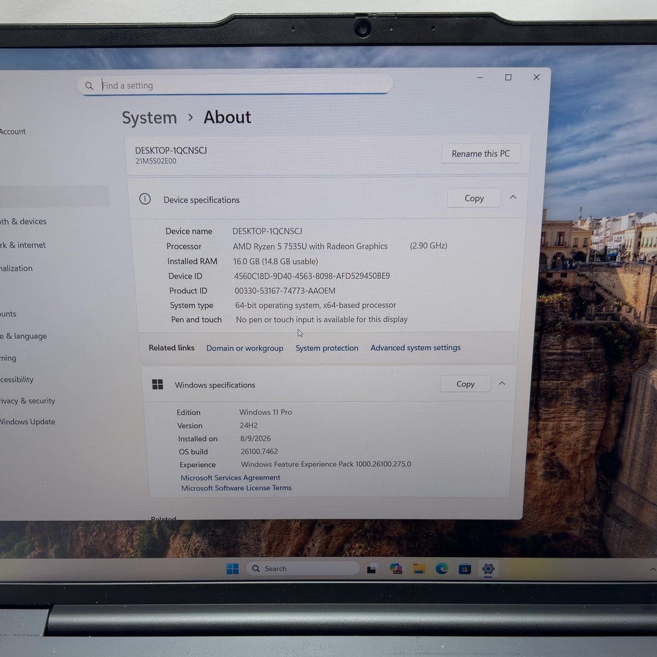Click model number 21M5S02E00
Image resolution: width=657 pixels, height=657 pixels.
tap(156, 162)
